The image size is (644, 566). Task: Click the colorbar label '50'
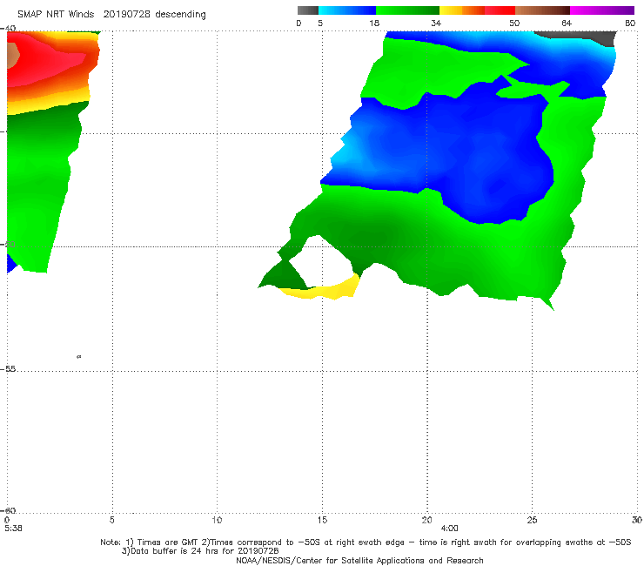click(x=514, y=24)
